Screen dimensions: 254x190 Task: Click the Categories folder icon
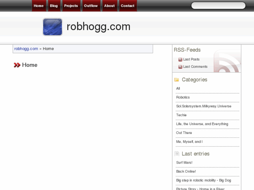click(x=176, y=79)
